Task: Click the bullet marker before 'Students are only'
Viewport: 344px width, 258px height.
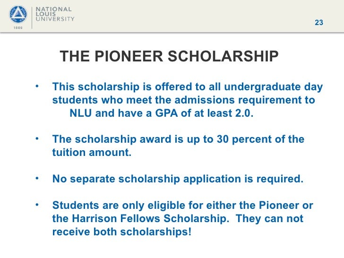Action: 37,205
